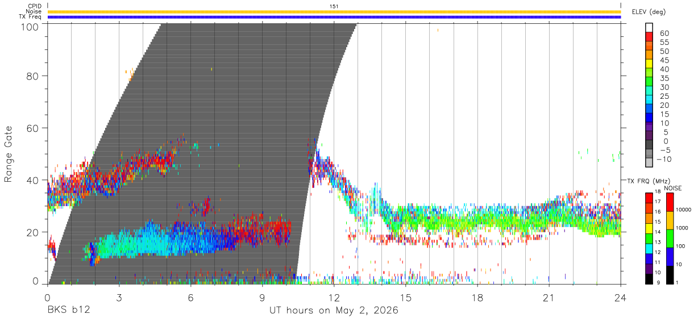Viewport: 698px width, 322px height.
Task: Click the 25 label on ELEV color bar
Action: tap(664, 97)
